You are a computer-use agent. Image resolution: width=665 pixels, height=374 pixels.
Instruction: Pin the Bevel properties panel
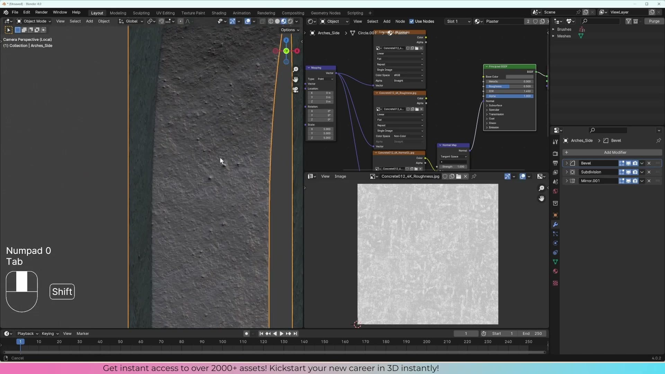658,141
